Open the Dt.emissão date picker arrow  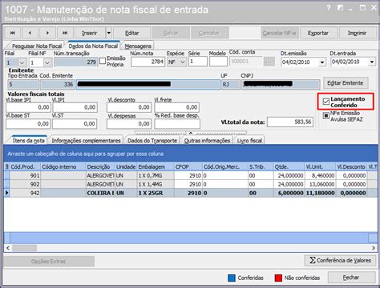[x=322, y=62]
